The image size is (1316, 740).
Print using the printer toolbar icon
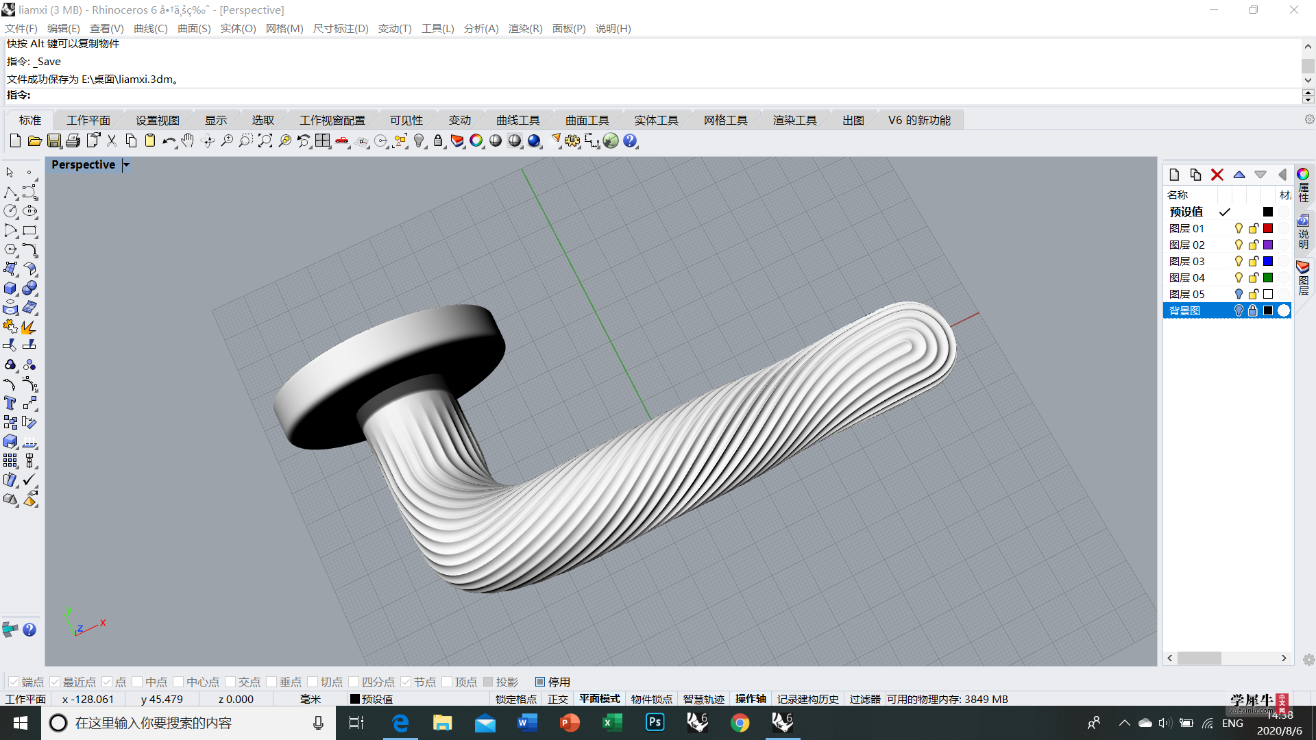pyautogui.click(x=73, y=141)
